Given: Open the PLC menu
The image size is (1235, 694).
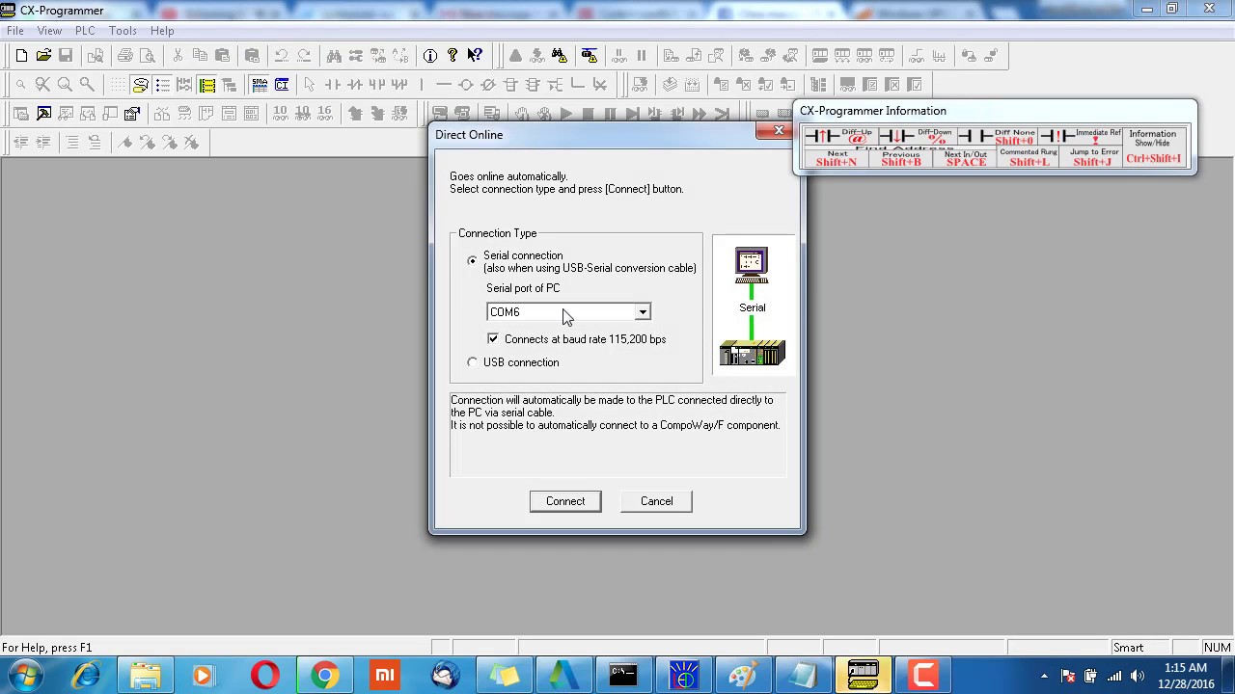Looking at the screenshot, I should pos(85,31).
